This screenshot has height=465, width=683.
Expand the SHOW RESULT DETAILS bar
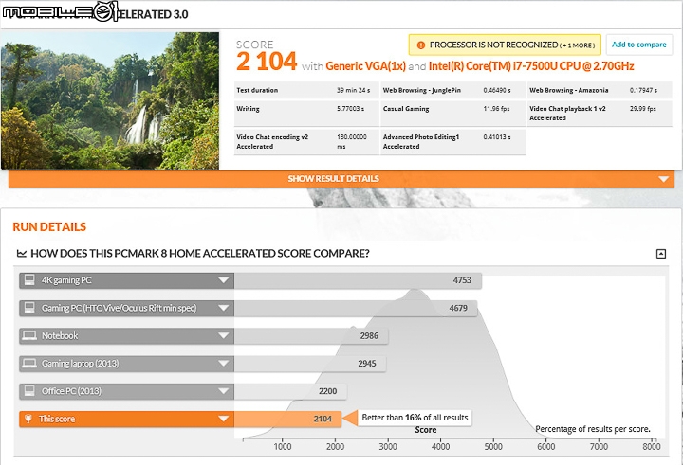tap(341, 179)
